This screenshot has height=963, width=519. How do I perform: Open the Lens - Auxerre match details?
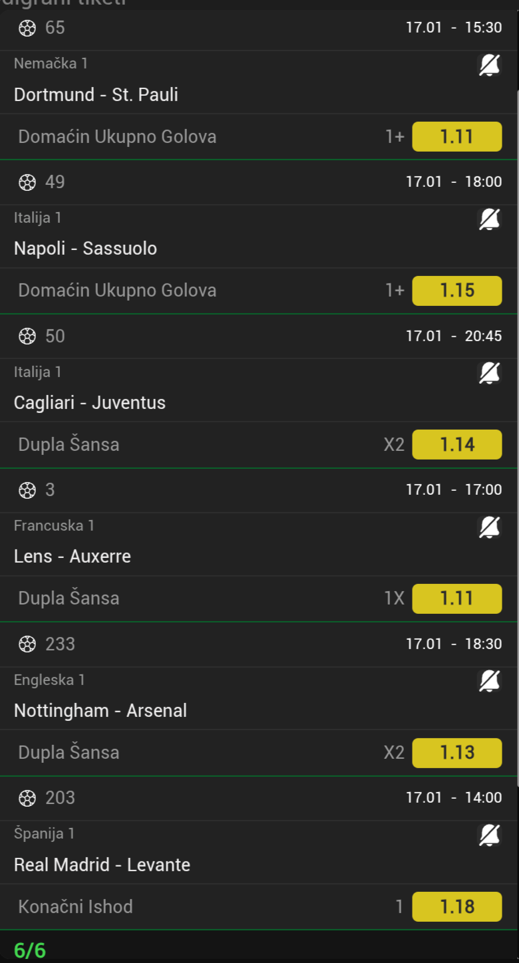pyautogui.click(x=73, y=557)
